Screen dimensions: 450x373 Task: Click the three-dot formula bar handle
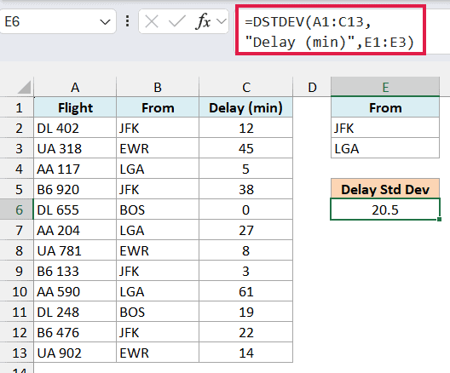point(127,21)
